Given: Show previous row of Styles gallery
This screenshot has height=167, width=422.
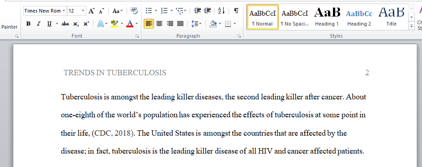Looking at the screenshot, I should point(411,9).
